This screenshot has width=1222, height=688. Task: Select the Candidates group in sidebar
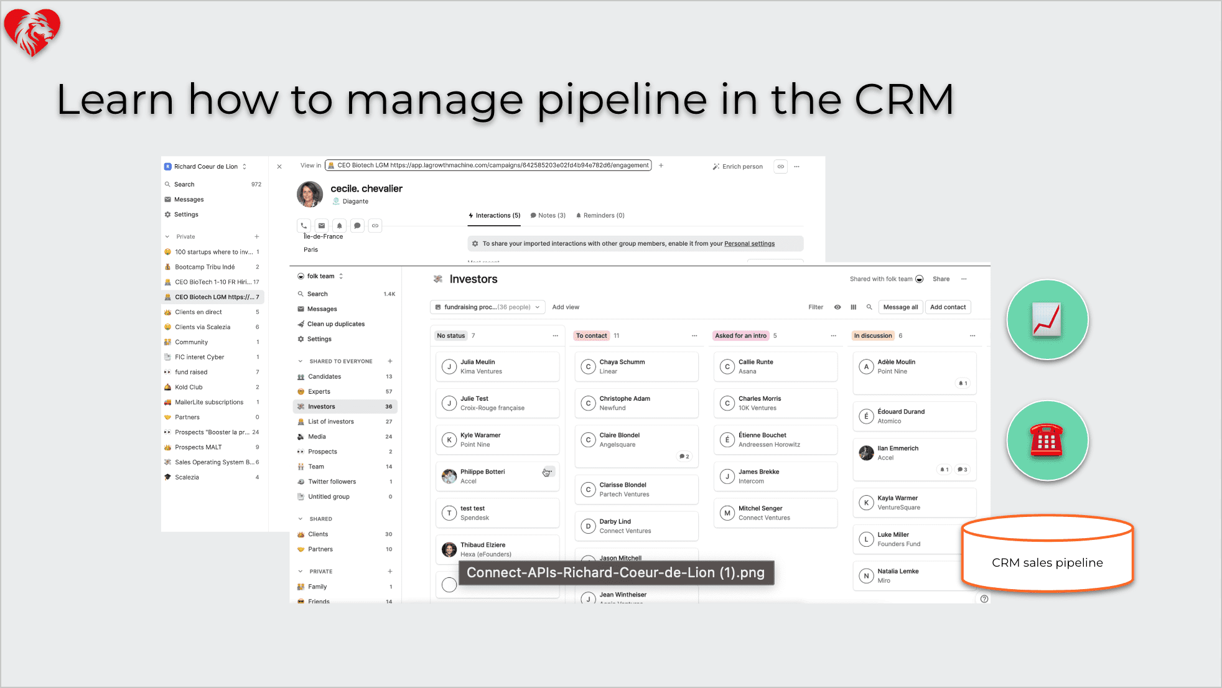(x=345, y=376)
